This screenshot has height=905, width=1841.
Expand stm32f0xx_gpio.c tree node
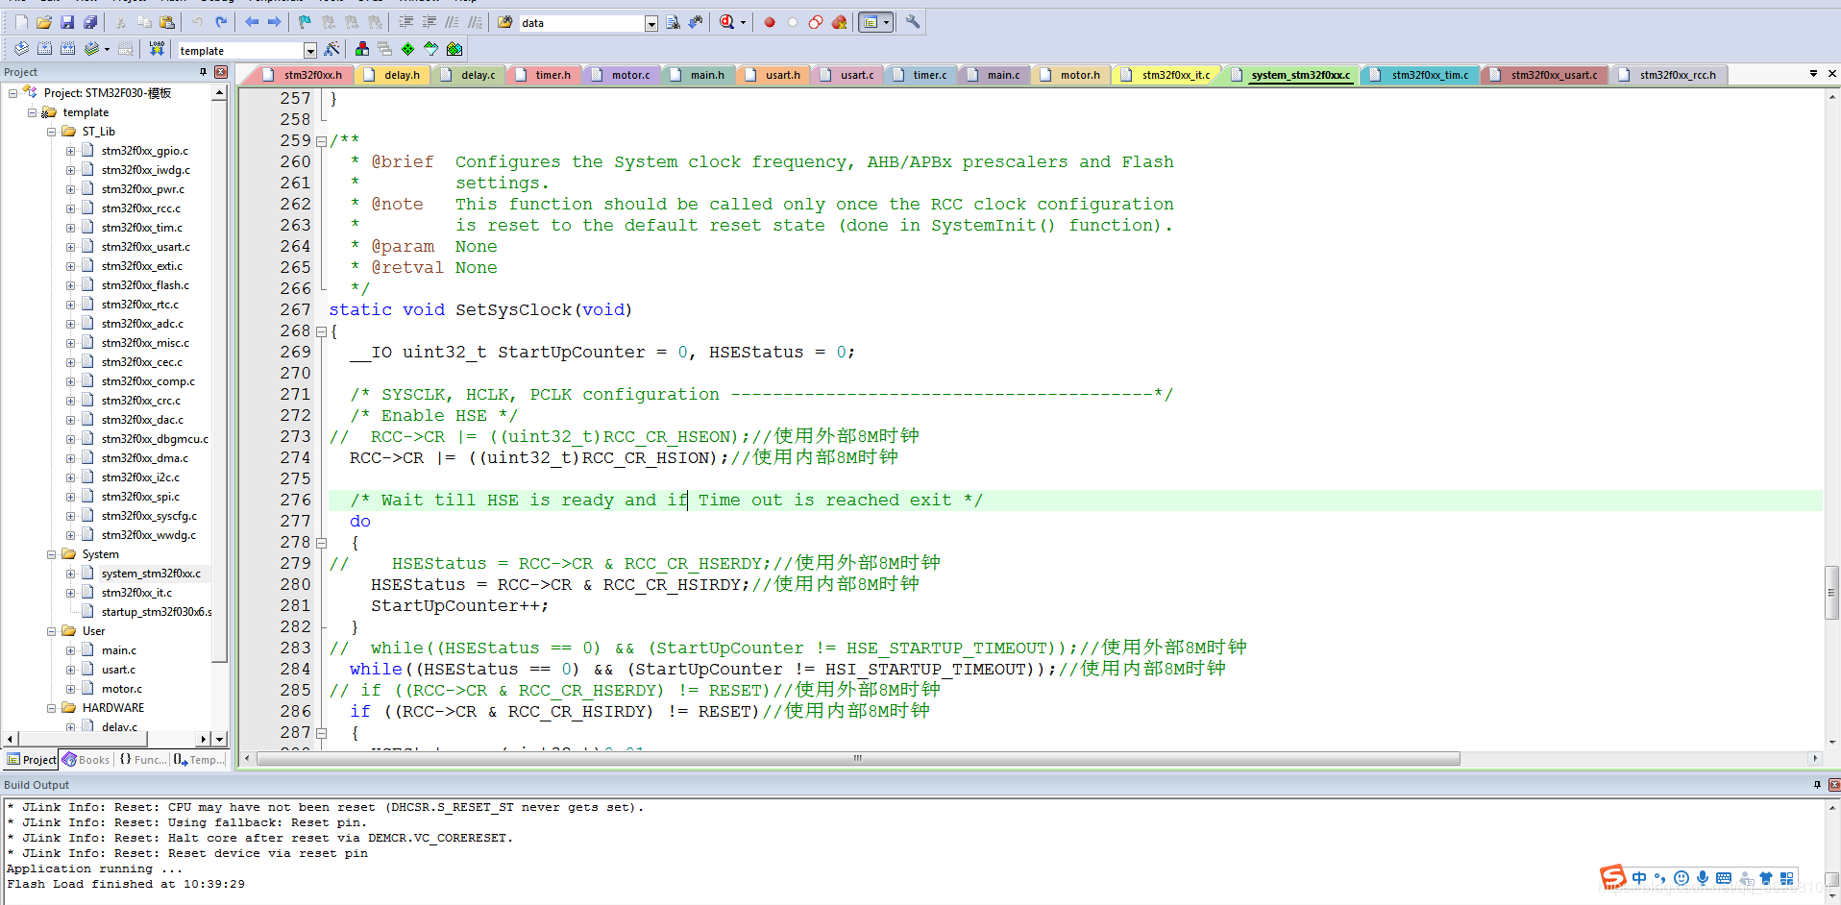pyautogui.click(x=71, y=151)
